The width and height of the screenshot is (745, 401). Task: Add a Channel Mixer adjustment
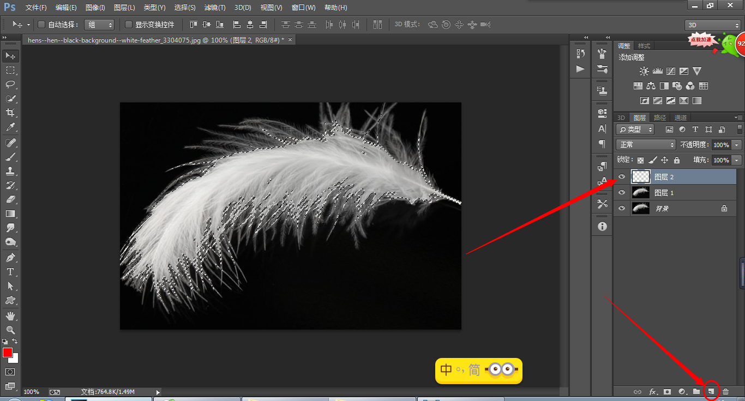[x=690, y=86]
